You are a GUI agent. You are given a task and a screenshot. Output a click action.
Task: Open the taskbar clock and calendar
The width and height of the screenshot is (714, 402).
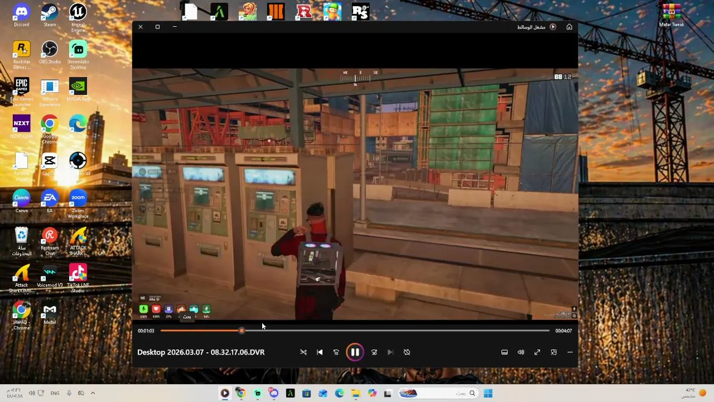coord(16,393)
